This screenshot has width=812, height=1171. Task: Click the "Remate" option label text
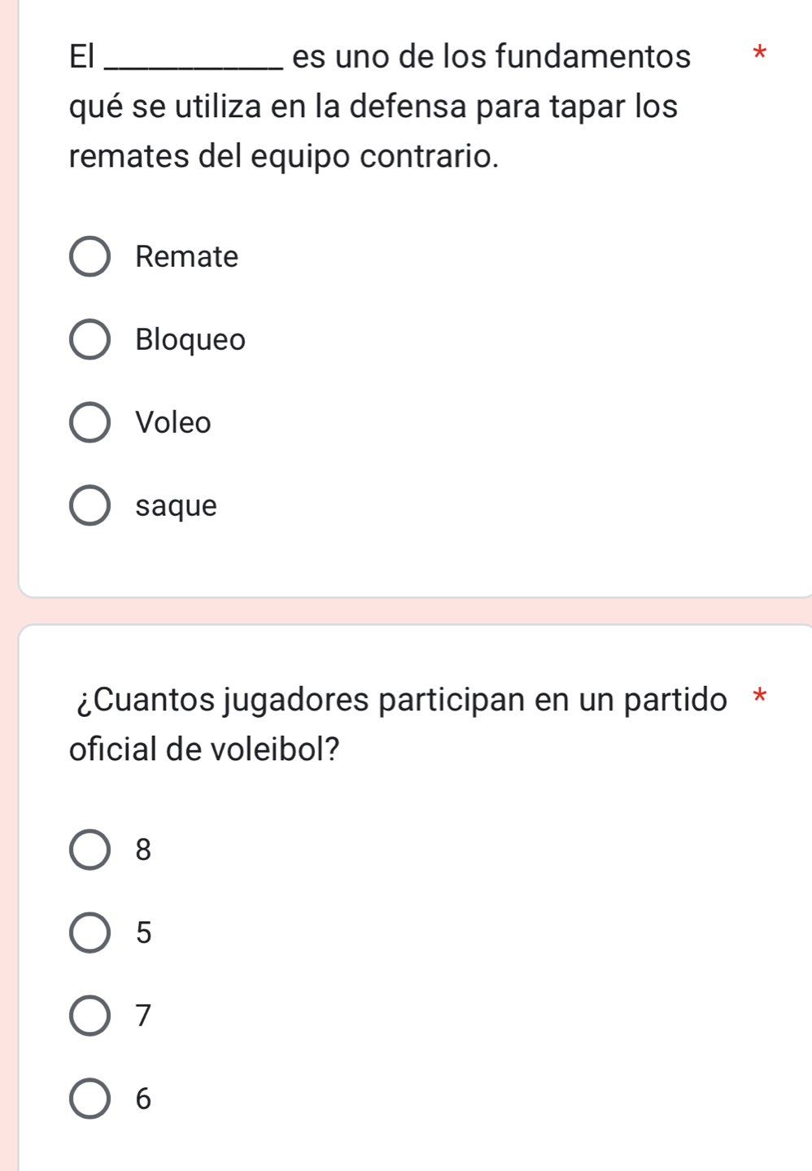[187, 257]
